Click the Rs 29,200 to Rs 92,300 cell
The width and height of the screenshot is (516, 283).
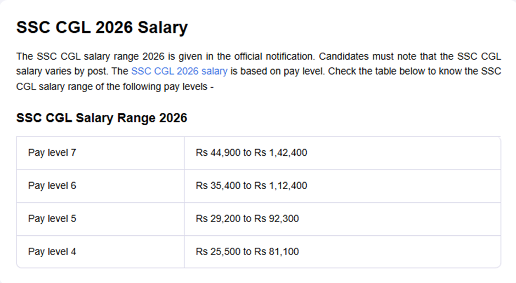343,219
